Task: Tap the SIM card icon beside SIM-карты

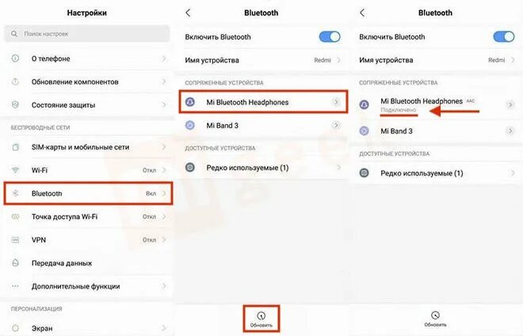Action: [x=15, y=147]
